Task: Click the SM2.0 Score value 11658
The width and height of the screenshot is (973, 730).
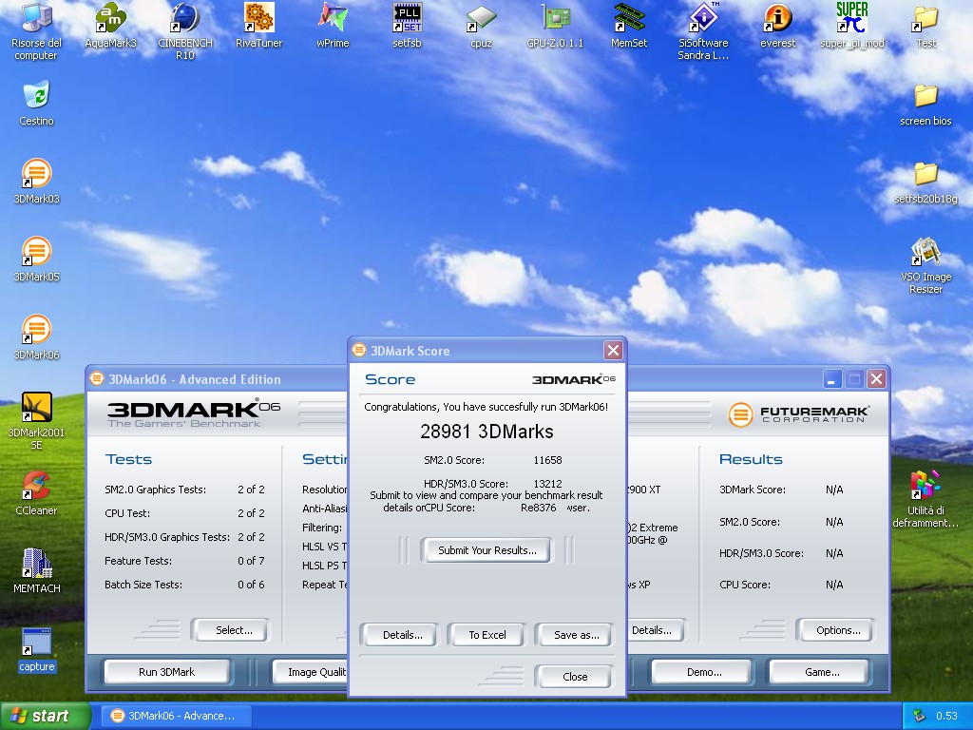Action: coord(547,460)
